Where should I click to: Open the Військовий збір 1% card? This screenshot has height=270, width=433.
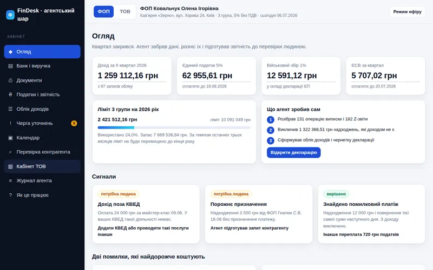pos(301,76)
